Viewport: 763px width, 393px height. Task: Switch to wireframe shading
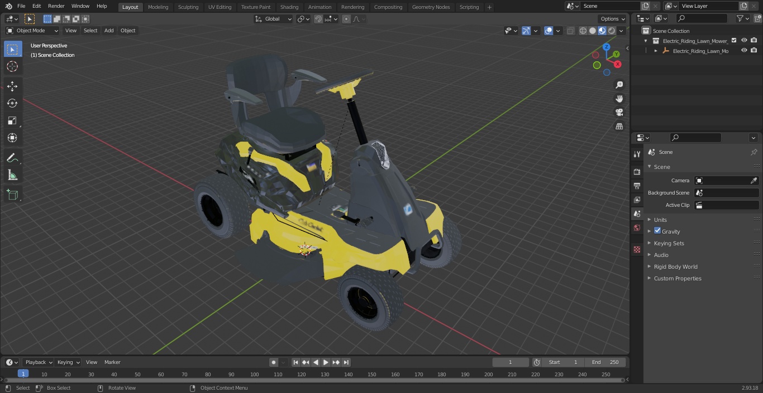point(583,31)
